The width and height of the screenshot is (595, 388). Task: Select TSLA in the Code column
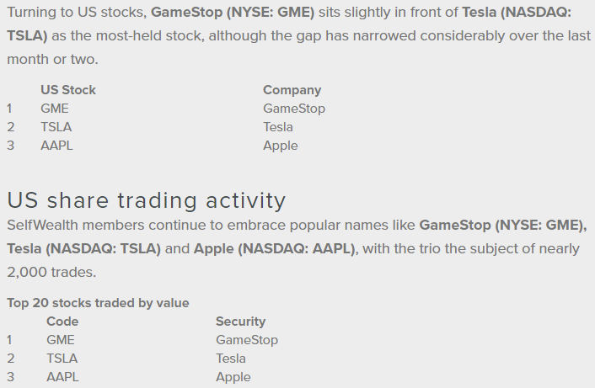[62, 359]
